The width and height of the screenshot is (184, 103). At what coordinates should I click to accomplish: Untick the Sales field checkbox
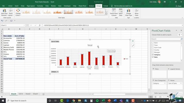coord(153,57)
